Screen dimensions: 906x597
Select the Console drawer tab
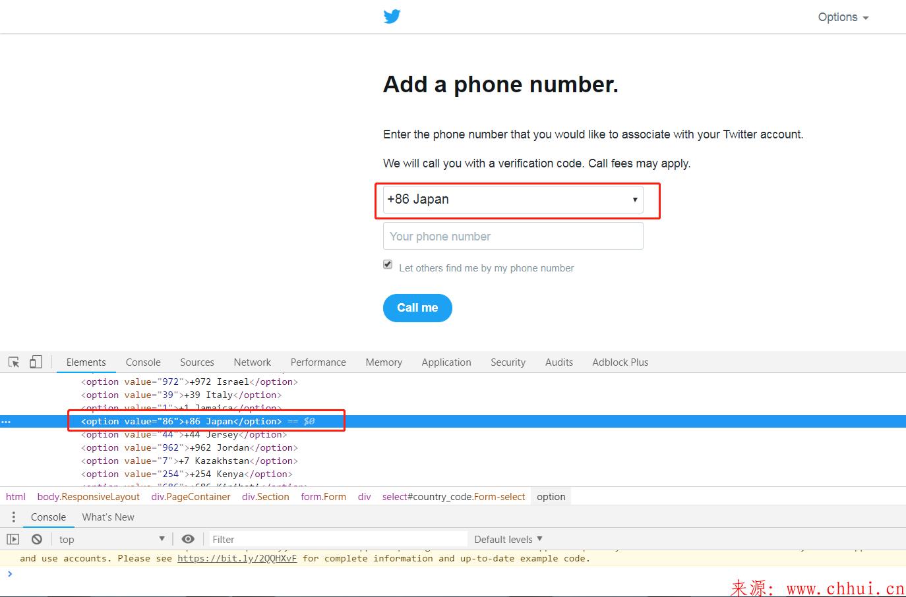click(48, 517)
